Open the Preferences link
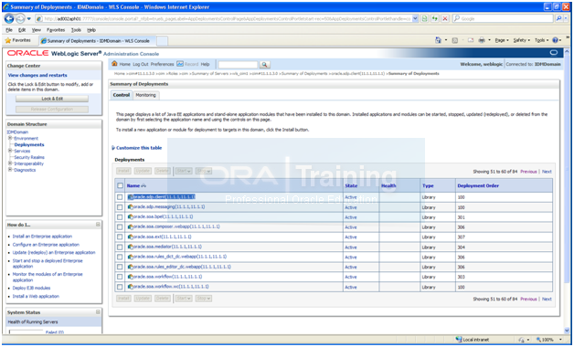574x347 pixels. [162, 64]
